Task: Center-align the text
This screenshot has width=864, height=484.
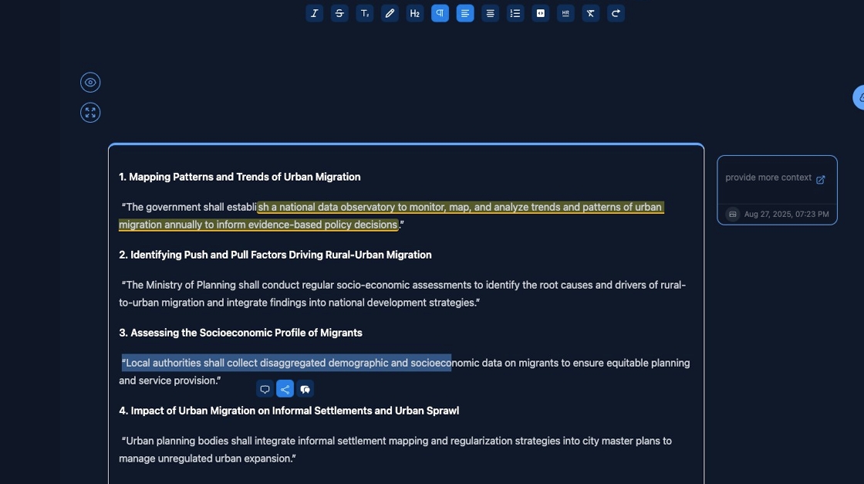Action: (x=490, y=13)
